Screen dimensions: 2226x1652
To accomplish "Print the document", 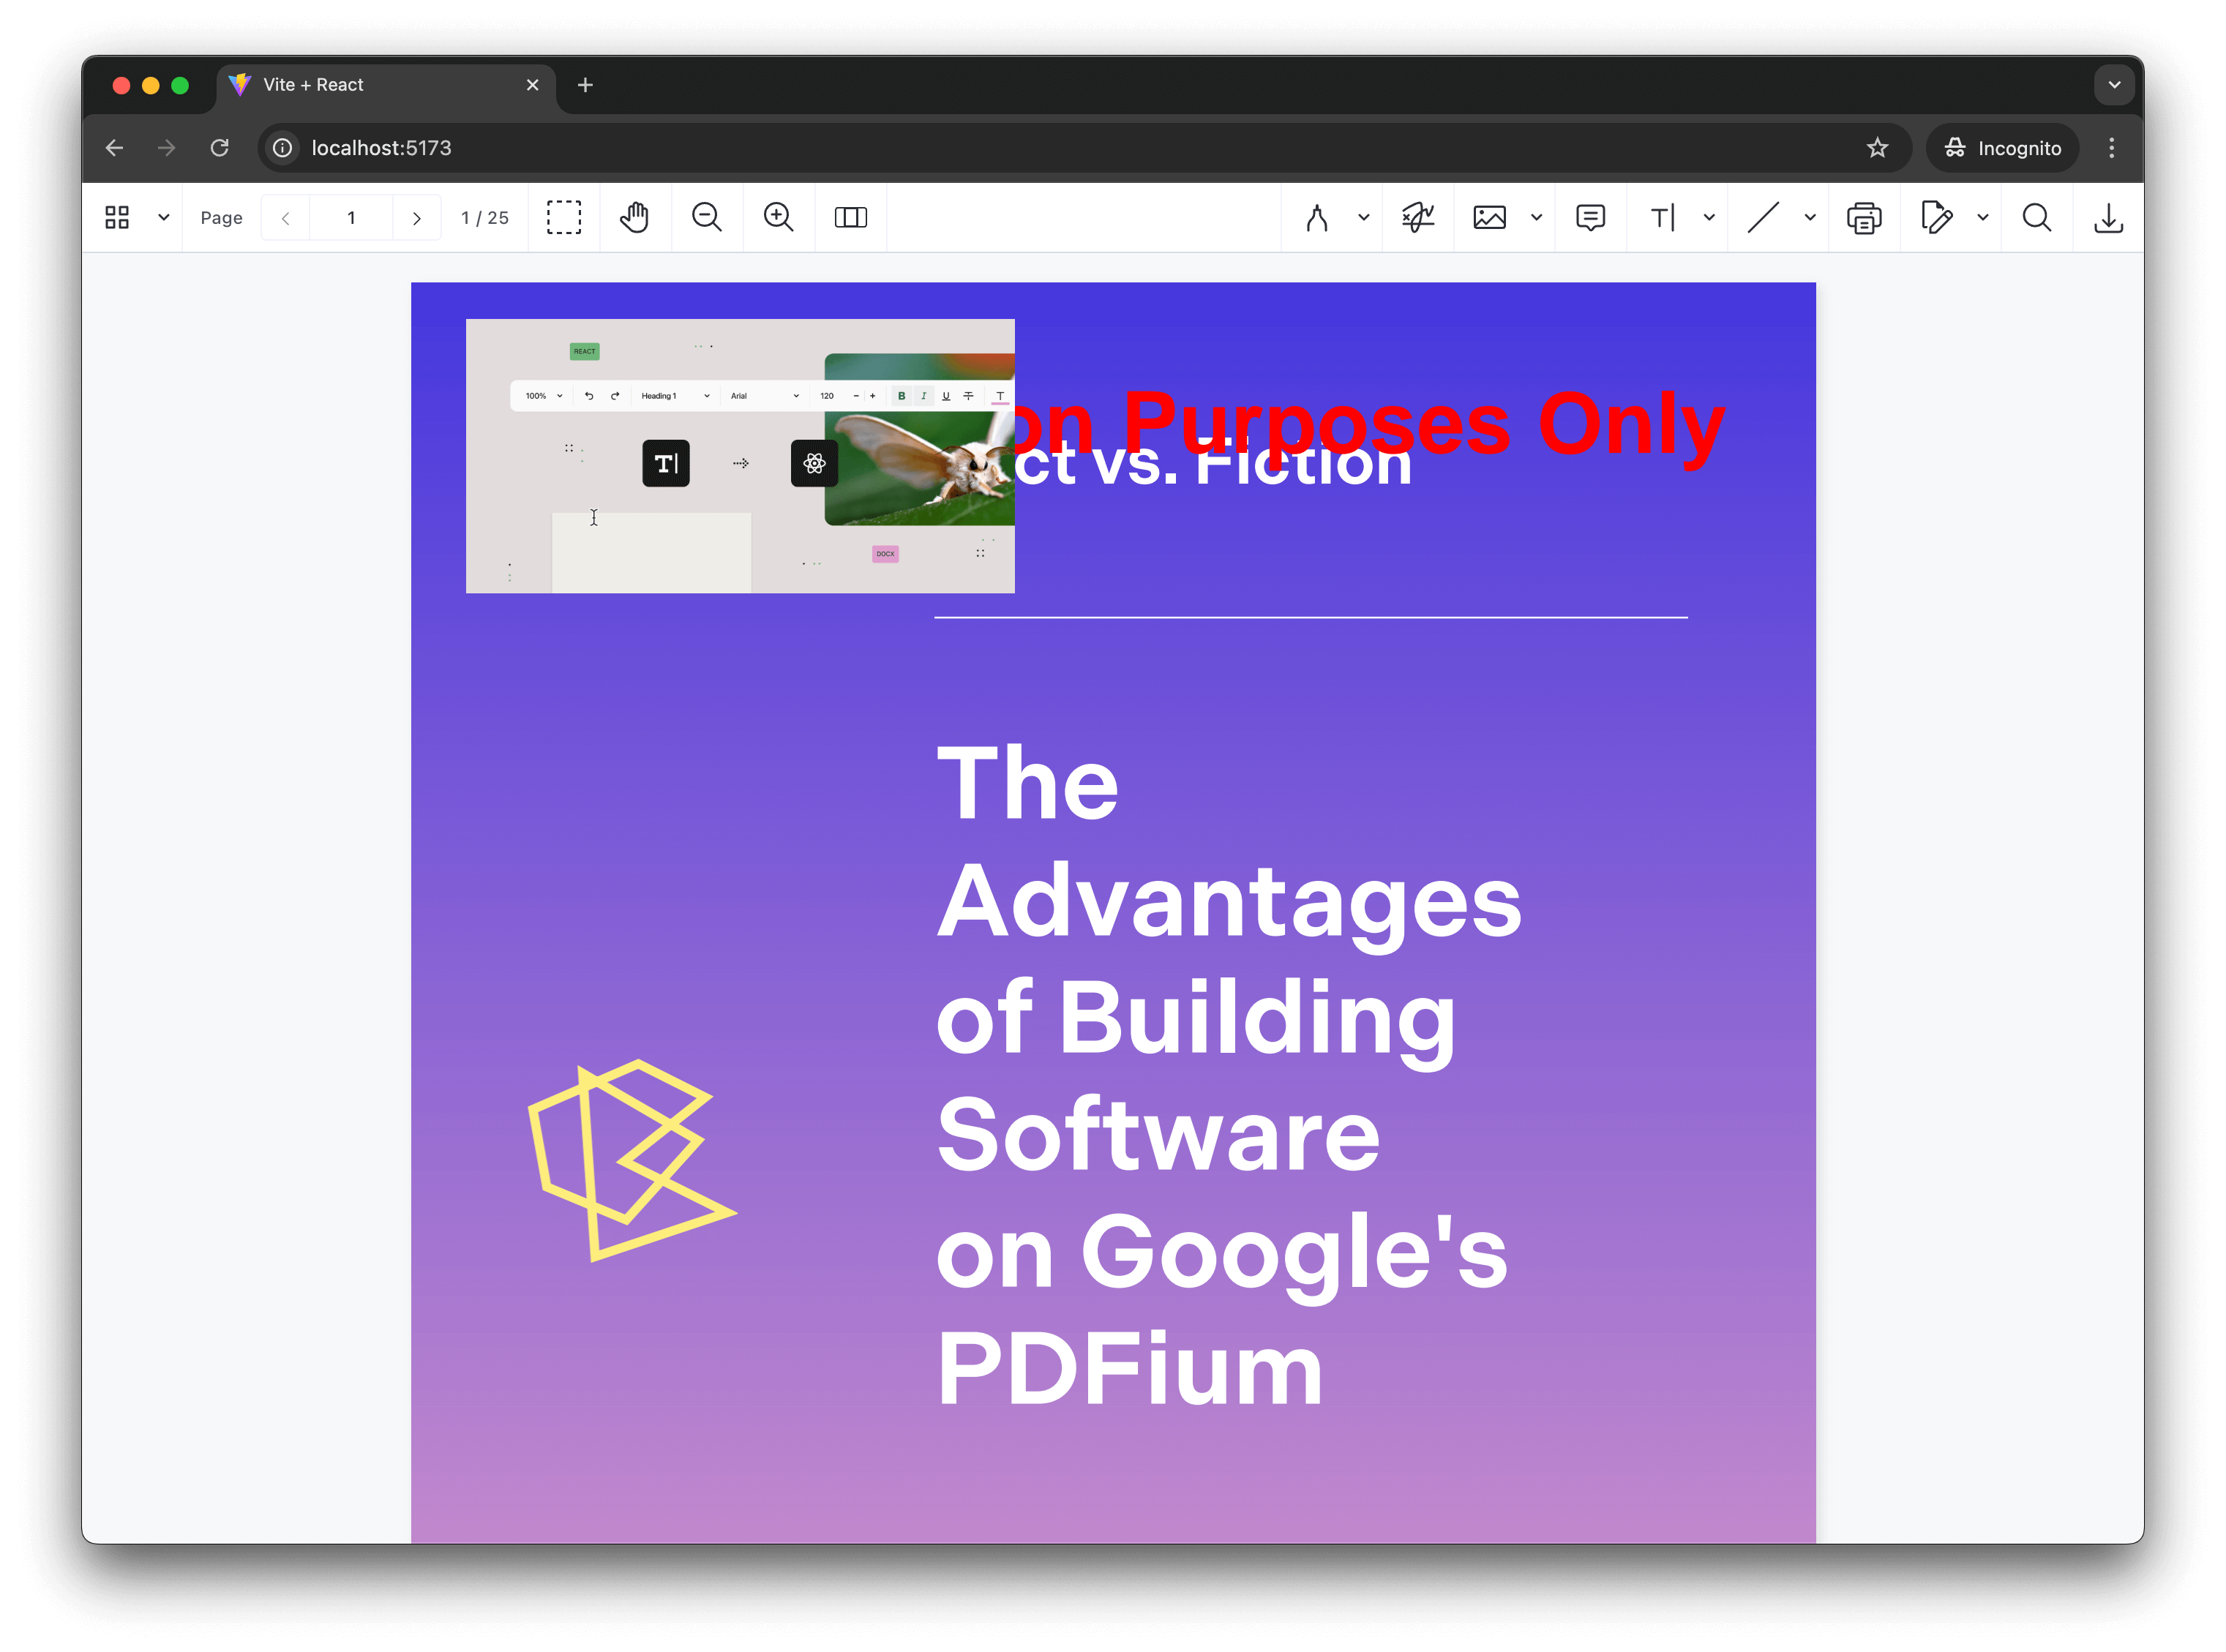I will tap(1864, 217).
